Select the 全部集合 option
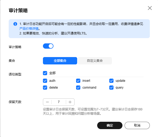The image size is (158, 137). tap(60, 61)
